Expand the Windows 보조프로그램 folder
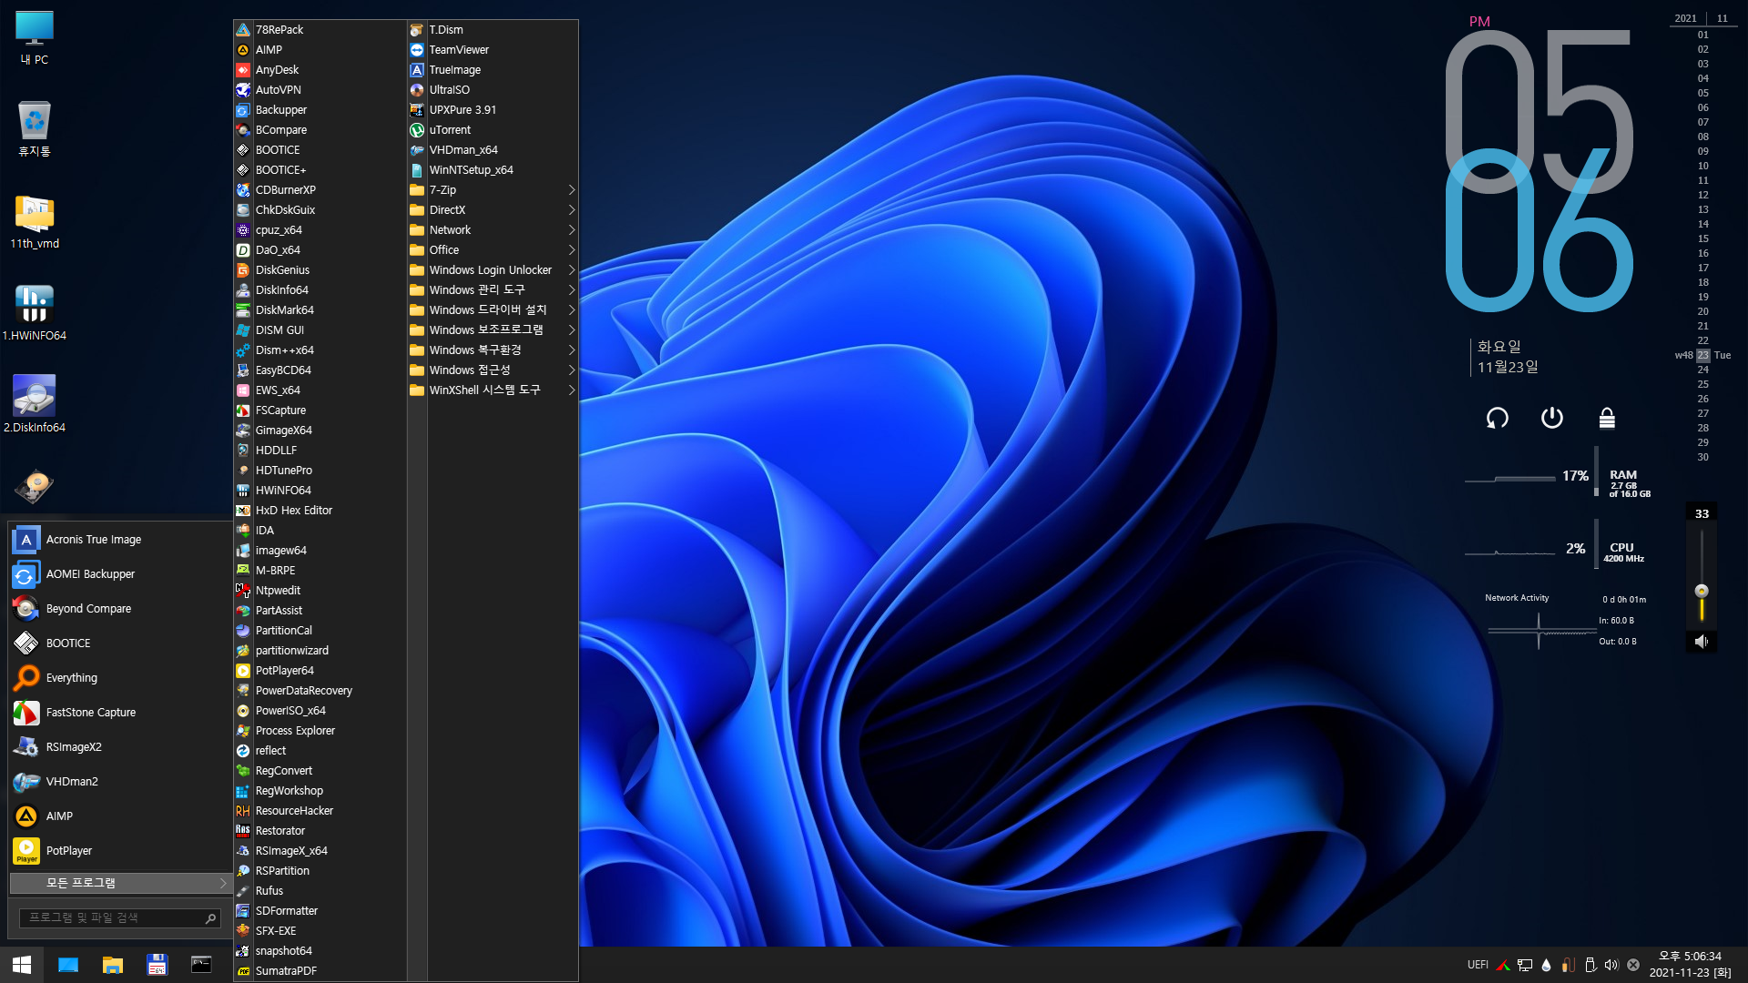Screen dimensions: 1748x983 (493, 330)
